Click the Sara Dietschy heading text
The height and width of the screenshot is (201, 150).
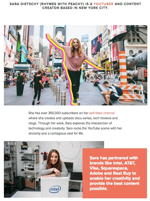pyautogui.click(x=75, y=6)
